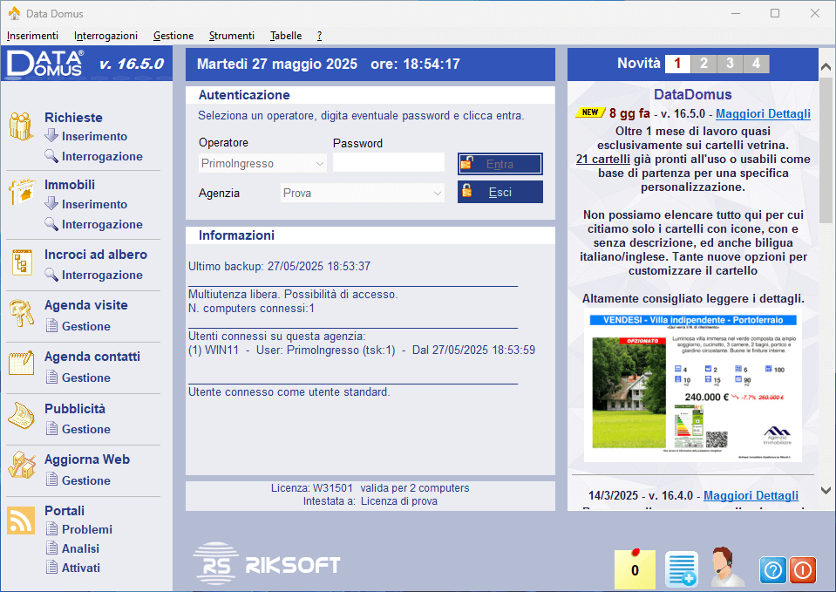Click the Agenda visite keys icon
This screenshot has height=592, width=836.
[22, 312]
